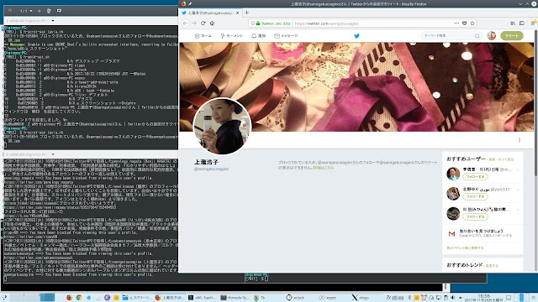Add a new terminal with the plus icon
Image resolution: width=538 pixels, height=302 pixels.
pos(40,11)
